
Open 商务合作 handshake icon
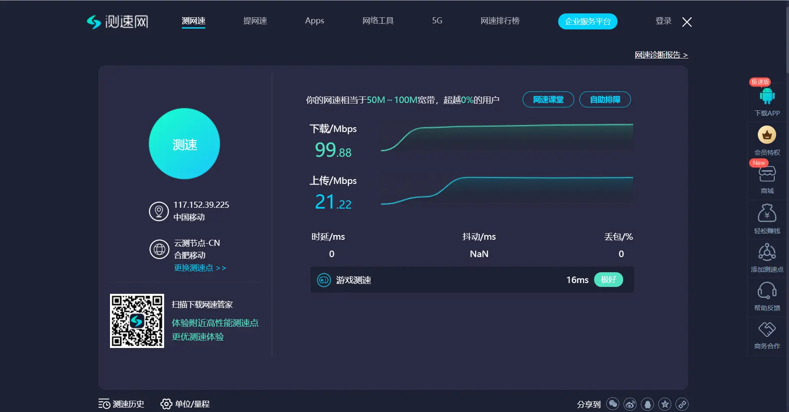point(767,329)
